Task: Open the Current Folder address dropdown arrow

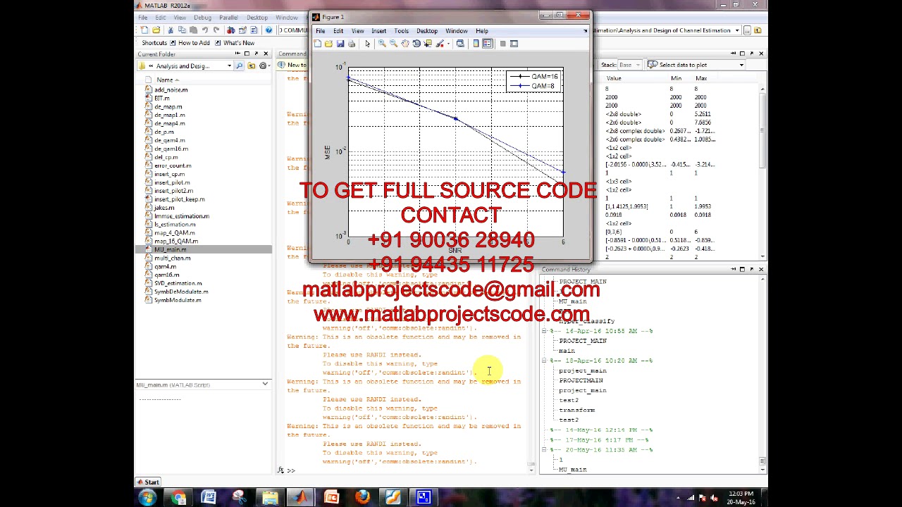Action: click(230, 65)
